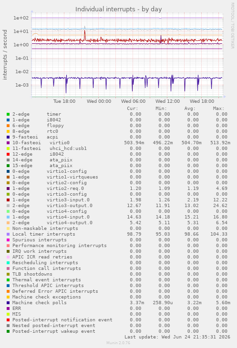Click the 'Wed 12:00' time axis label
This screenshot has height=348, width=237.
tap(168, 101)
